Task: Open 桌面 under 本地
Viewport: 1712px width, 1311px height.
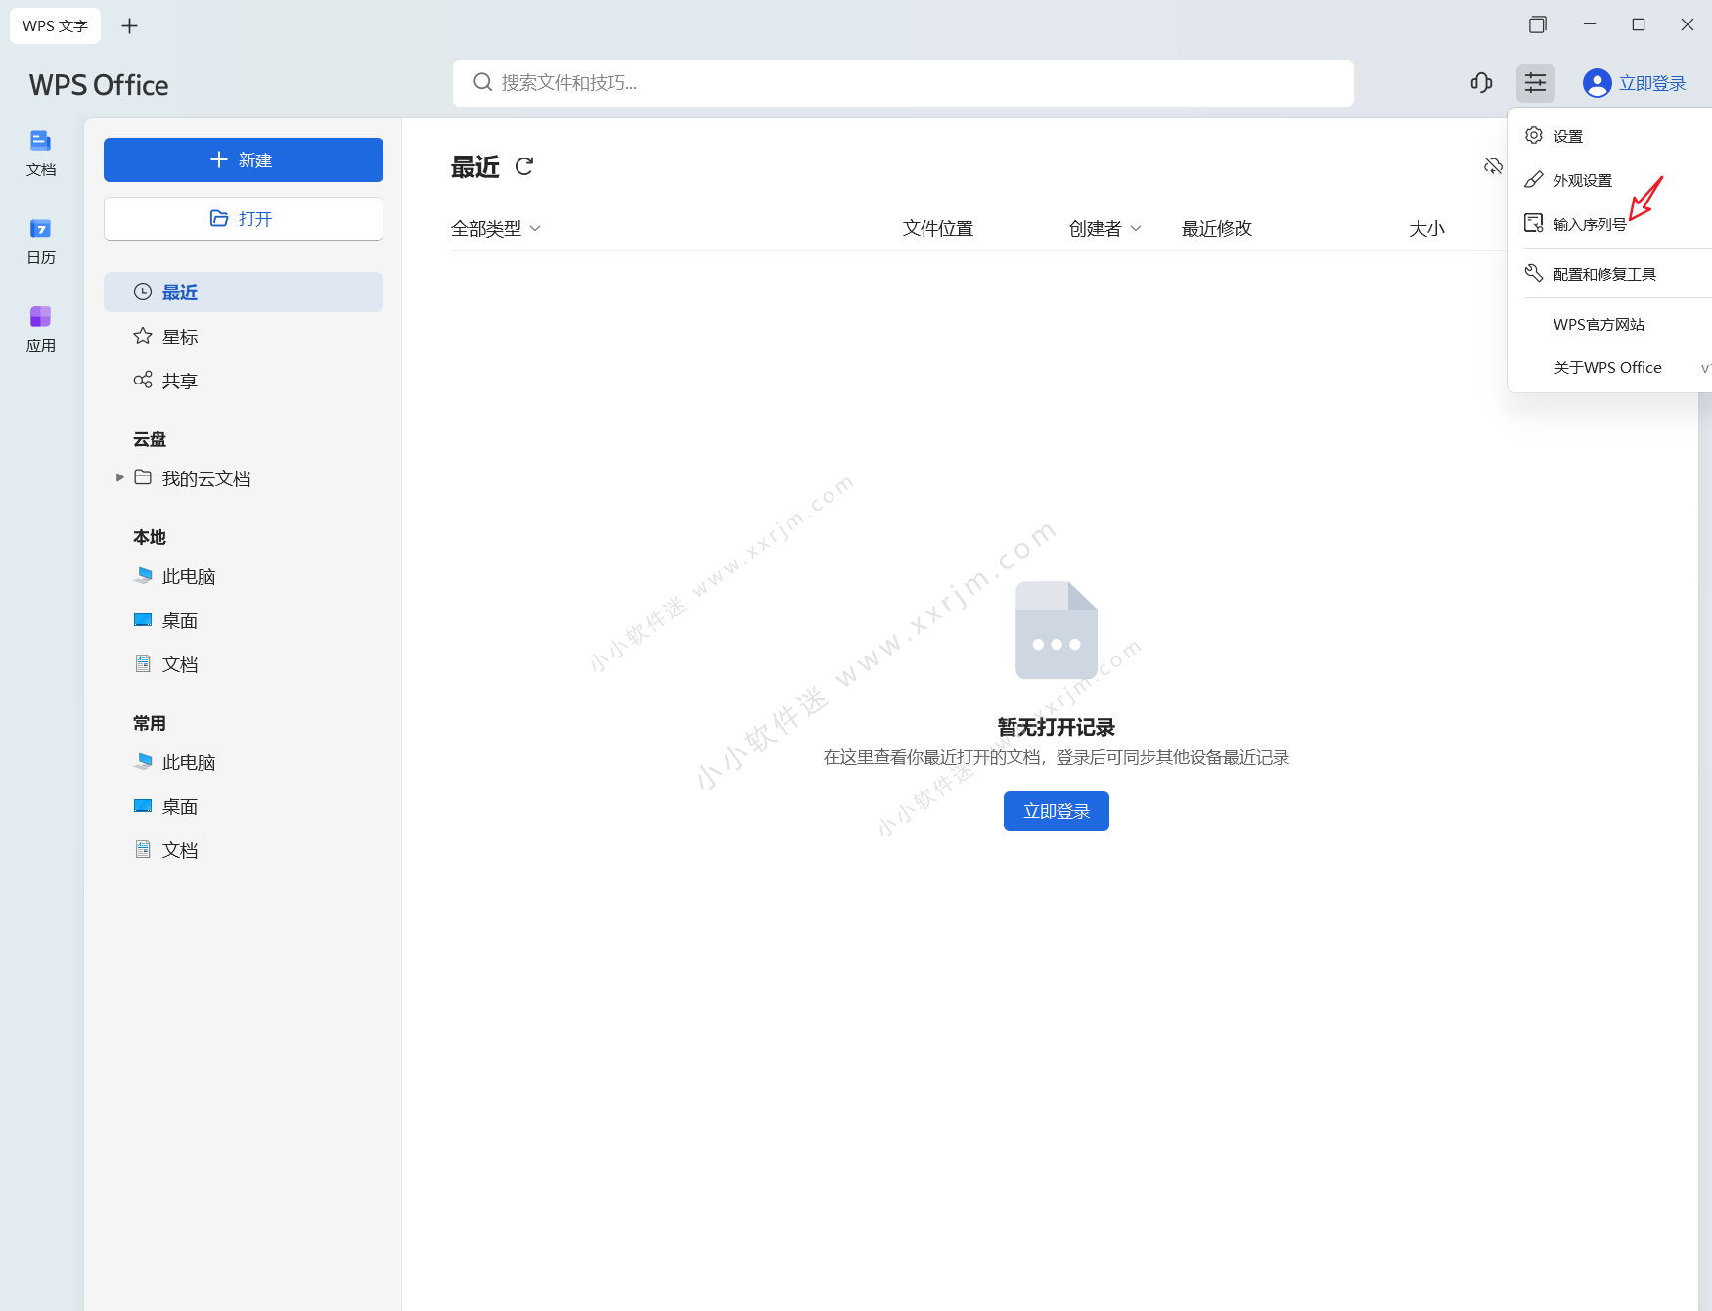Action: (243, 620)
